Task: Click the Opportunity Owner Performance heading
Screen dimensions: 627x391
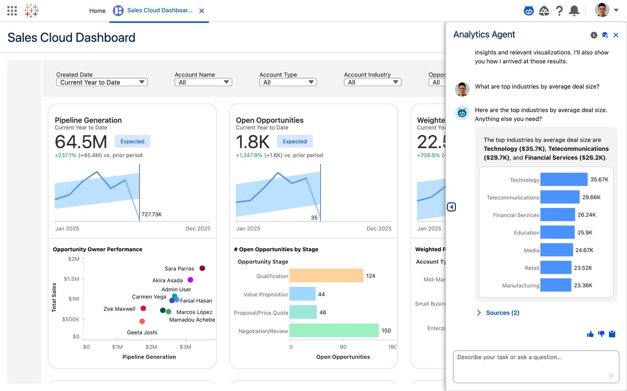Action: 98,249
